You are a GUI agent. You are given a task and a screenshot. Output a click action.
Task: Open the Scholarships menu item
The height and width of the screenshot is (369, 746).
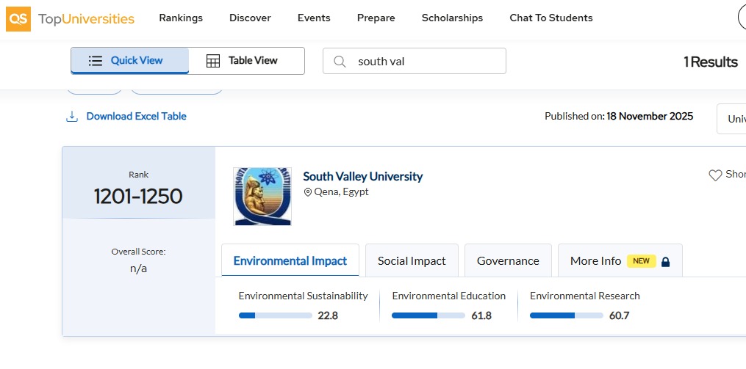pyautogui.click(x=452, y=18)
